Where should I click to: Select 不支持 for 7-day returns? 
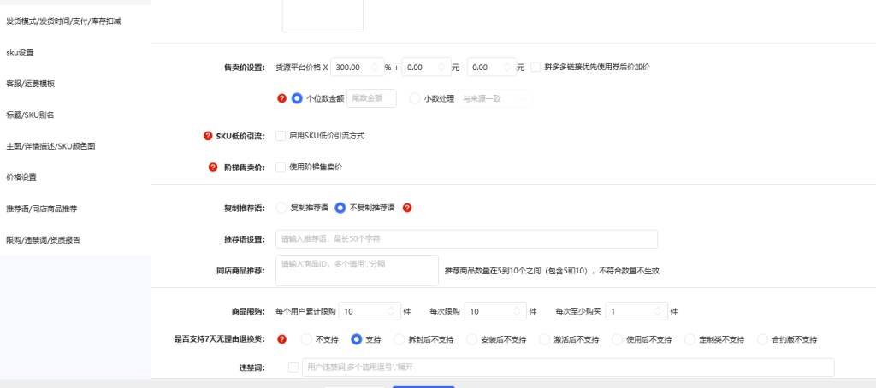[x=306, y=339]
